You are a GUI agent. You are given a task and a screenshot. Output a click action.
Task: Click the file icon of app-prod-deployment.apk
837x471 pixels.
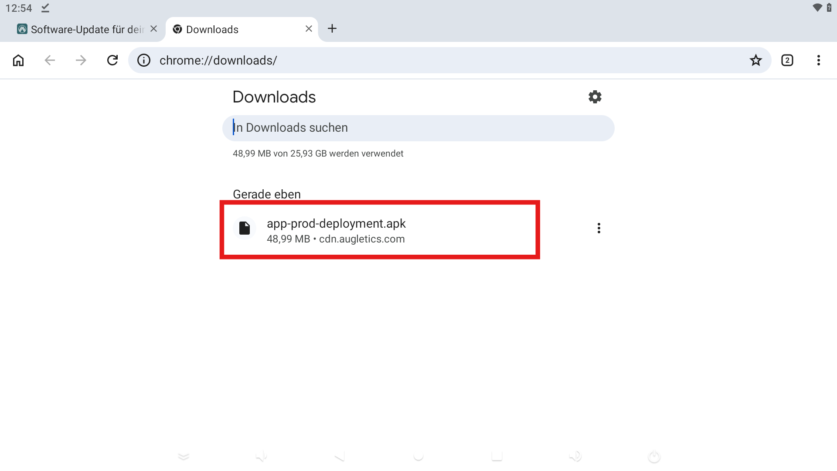click(245, 228)
